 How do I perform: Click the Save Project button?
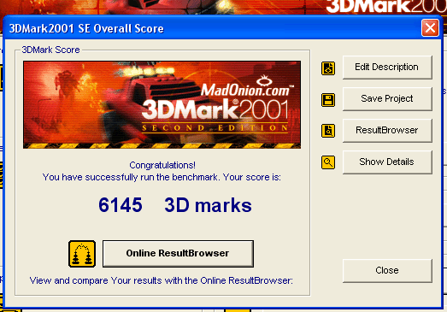click(x=387, y=98)
